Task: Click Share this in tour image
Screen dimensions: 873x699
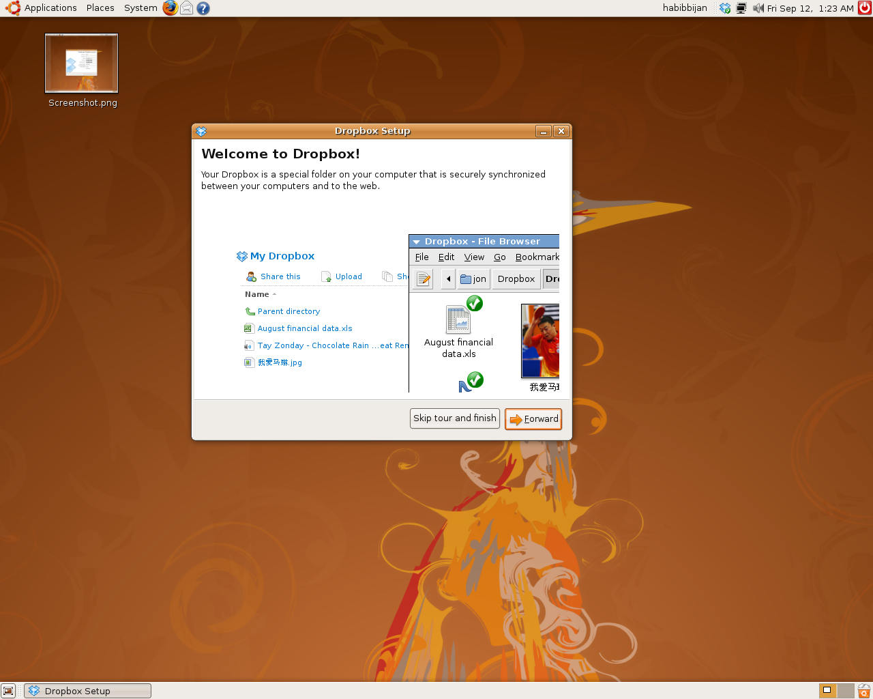Action: point(280,276)
